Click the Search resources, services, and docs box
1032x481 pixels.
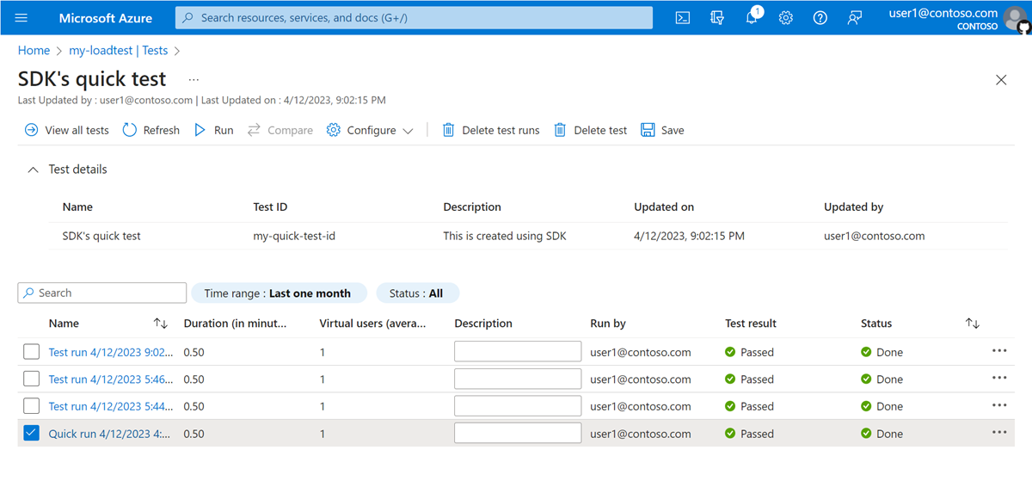[414, 17]
